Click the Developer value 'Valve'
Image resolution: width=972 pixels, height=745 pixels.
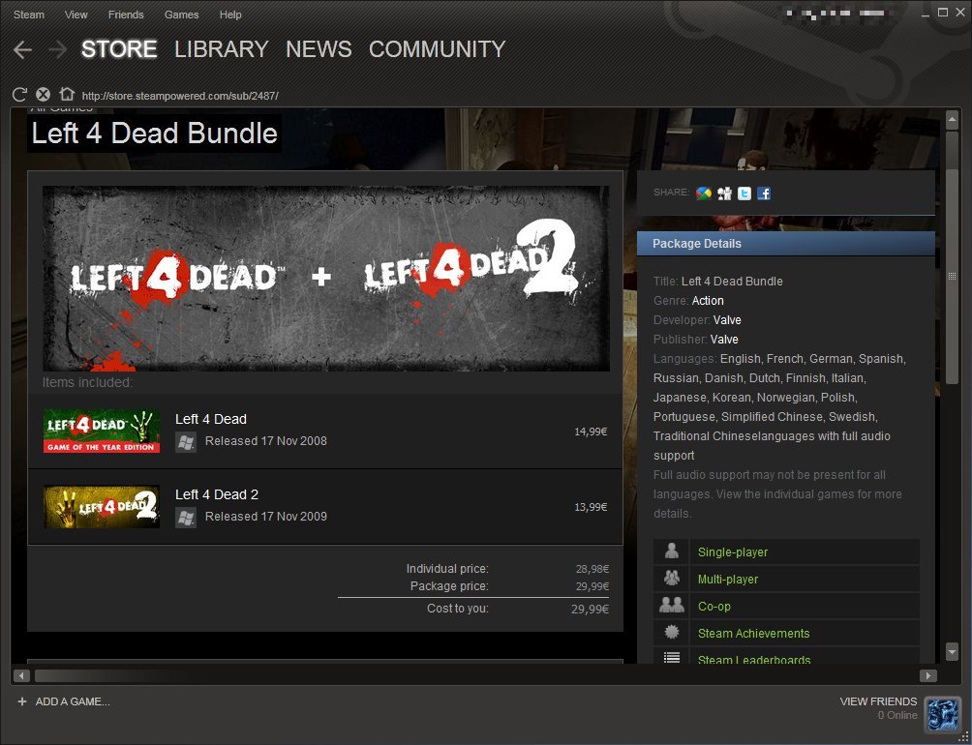(x=727, y=320)
